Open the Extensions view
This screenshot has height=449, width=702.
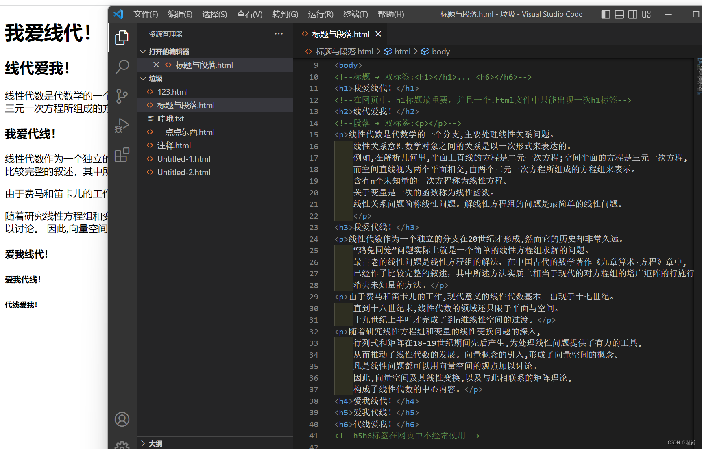pyautogui.click(x=122, y=155)
